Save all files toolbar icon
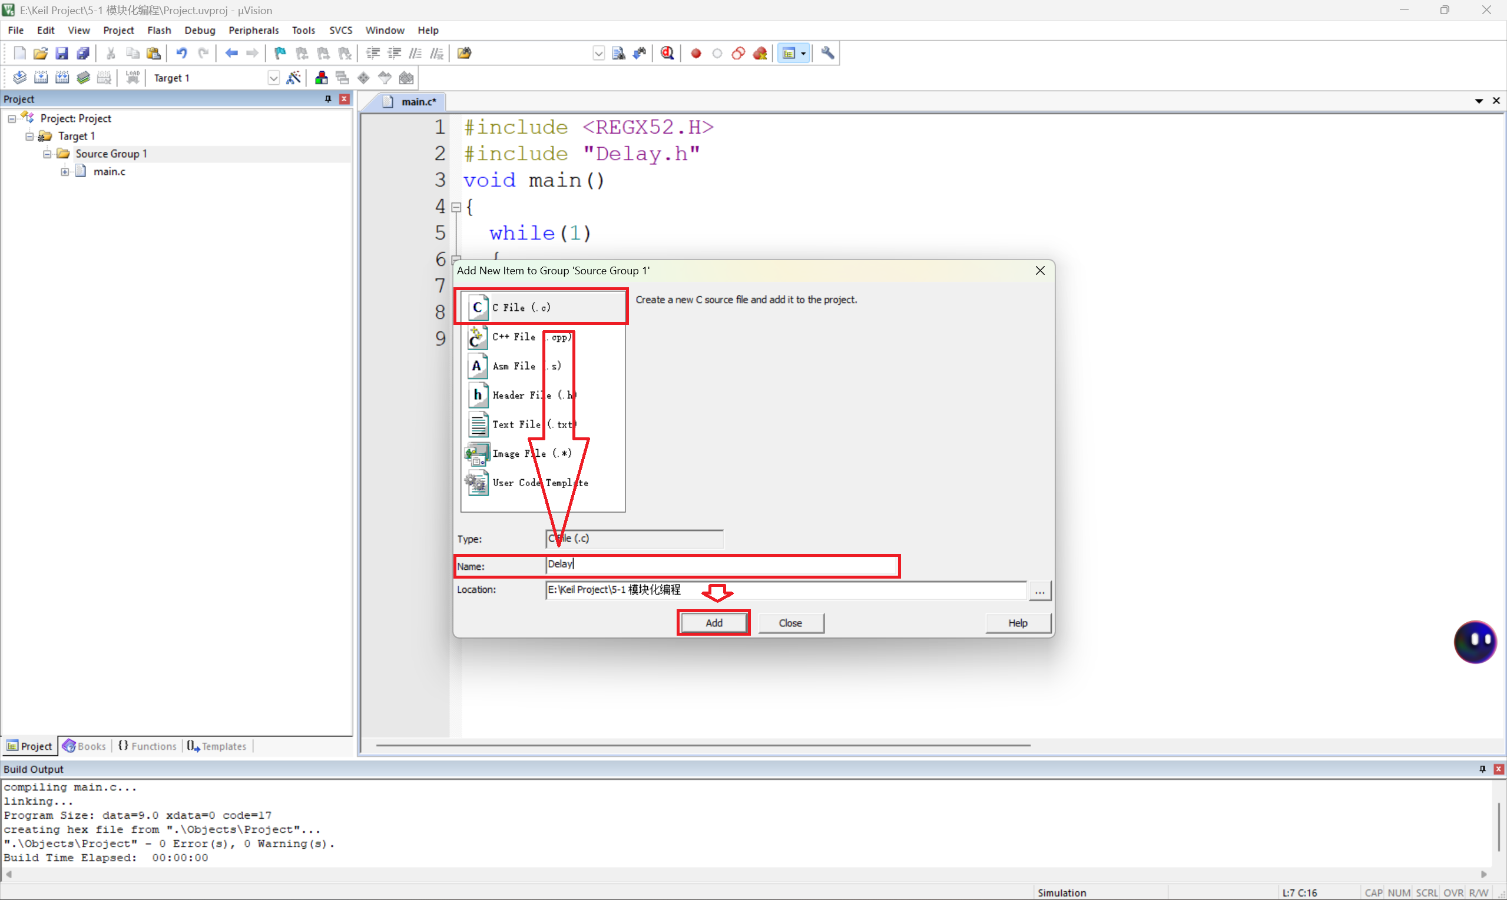Viewport: 1507px width, 900px height. pos(83,54)
